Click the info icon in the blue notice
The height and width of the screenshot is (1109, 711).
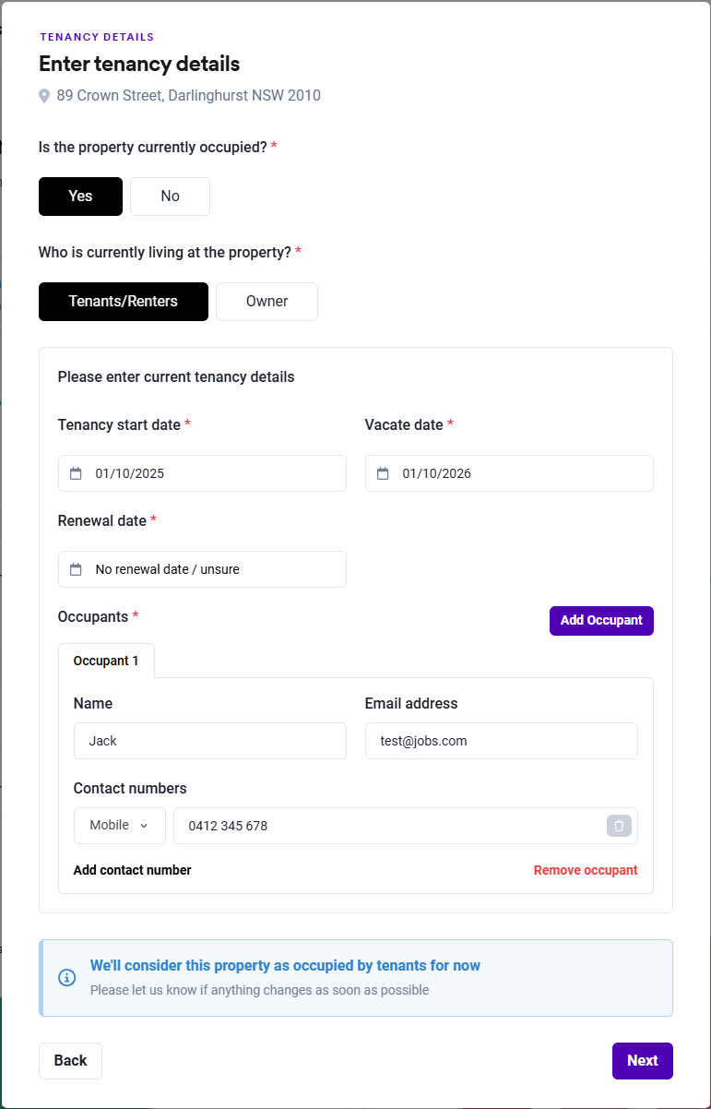coord(67,977)
